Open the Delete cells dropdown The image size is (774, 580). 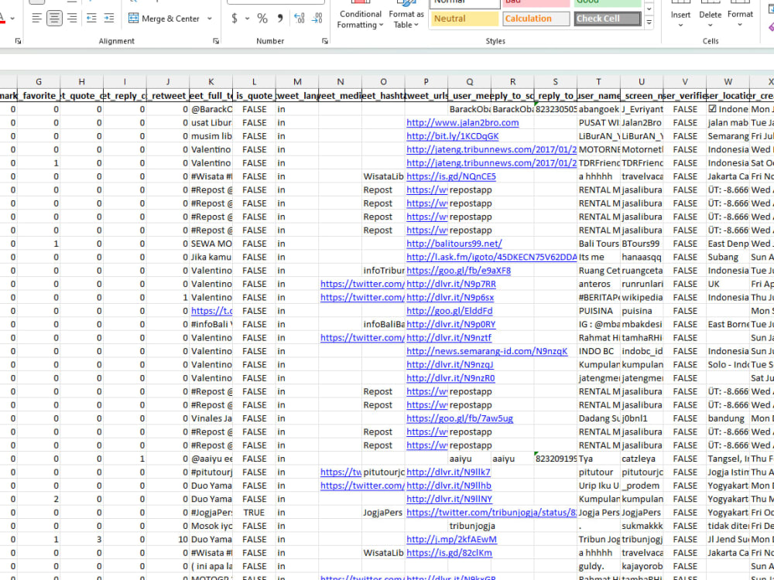click(x=710, y=15)
